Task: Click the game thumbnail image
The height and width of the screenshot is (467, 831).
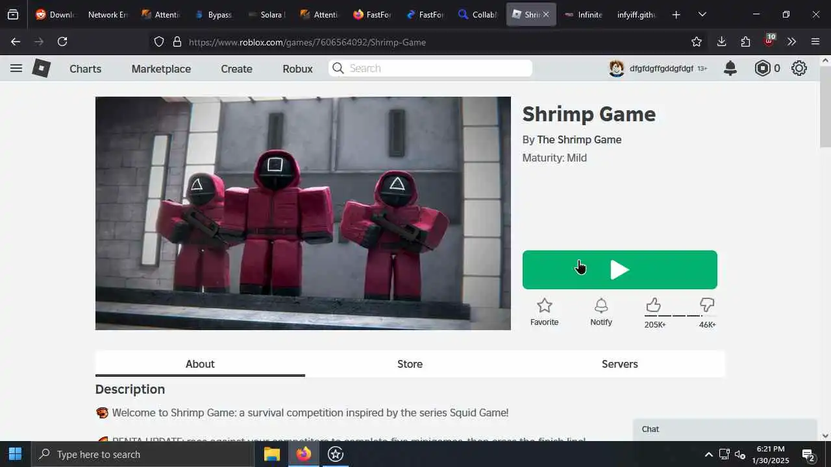Action: (303, 213)
